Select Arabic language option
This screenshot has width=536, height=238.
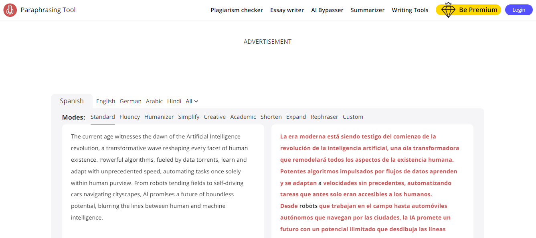(154, 101)
